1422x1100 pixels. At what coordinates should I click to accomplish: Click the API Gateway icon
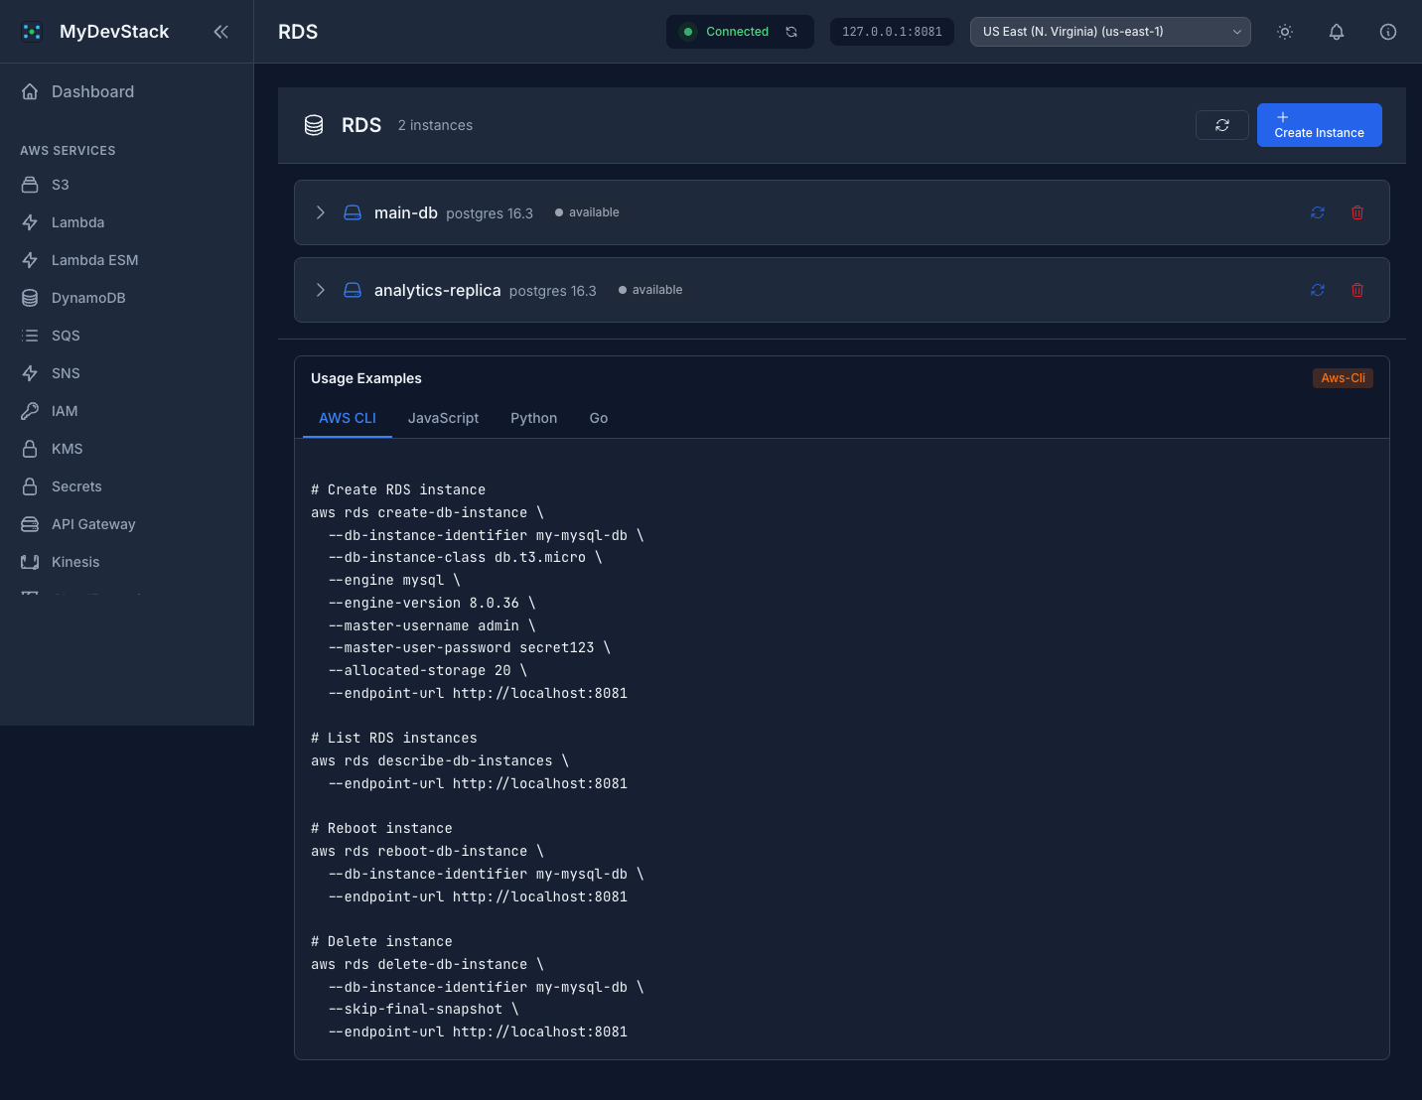(x=30, y=524)
